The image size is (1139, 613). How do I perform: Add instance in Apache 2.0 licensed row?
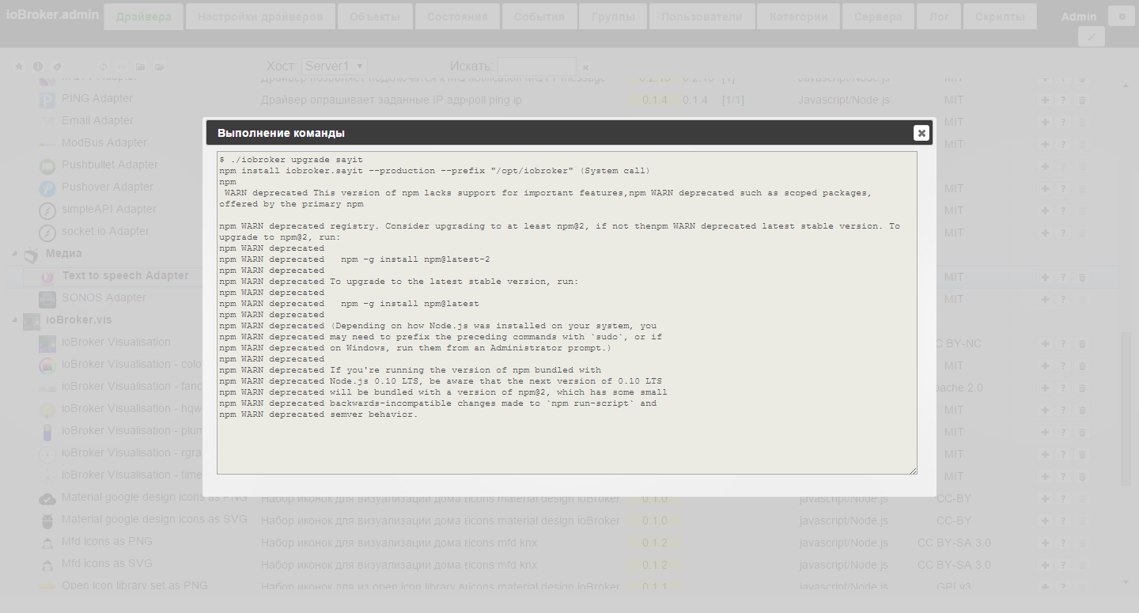pos(1045,388)
